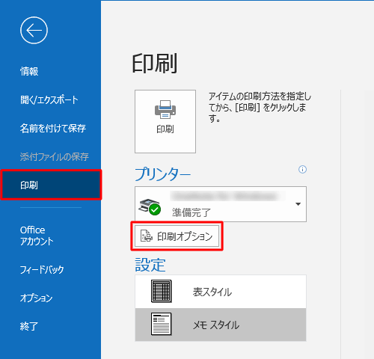Click the 添付ファイルの保存 sidebar item

point(54,156)
